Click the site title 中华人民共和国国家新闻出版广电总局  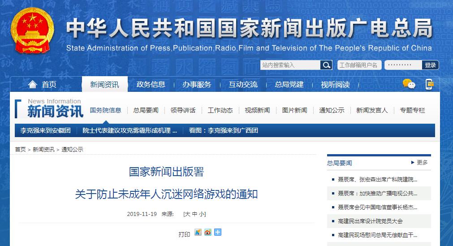coord(249,28)
